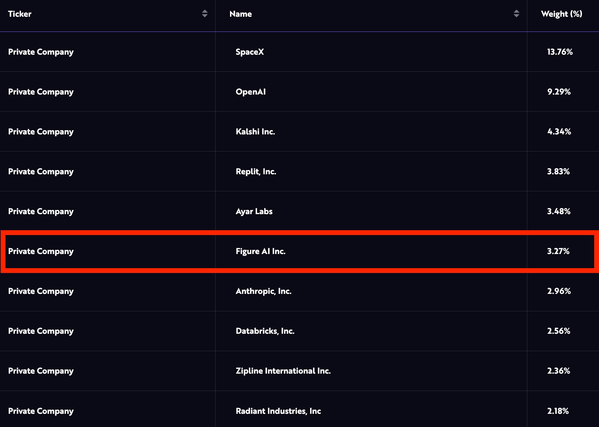Select the Ayar Labs entry
The image size is (599, 427).
(x=254, y=211)
